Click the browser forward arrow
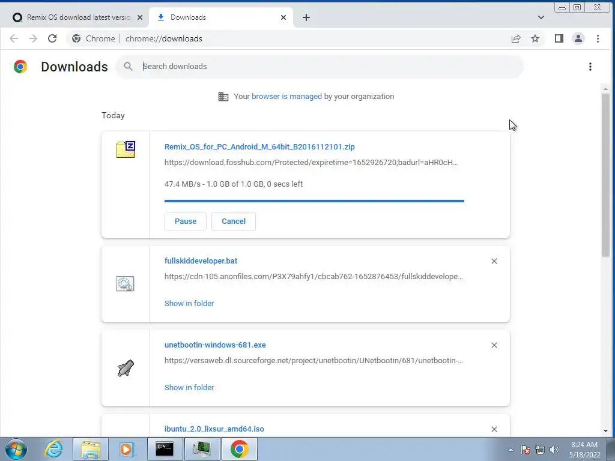This screenshot has height=461, width=615. pyautogui.click(x=33, y=38)
